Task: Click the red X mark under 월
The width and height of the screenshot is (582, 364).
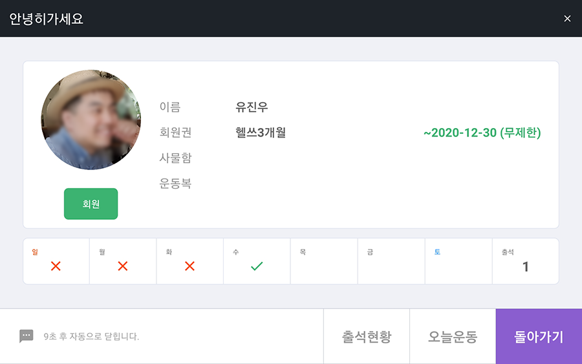Action: tap(122, 266)
